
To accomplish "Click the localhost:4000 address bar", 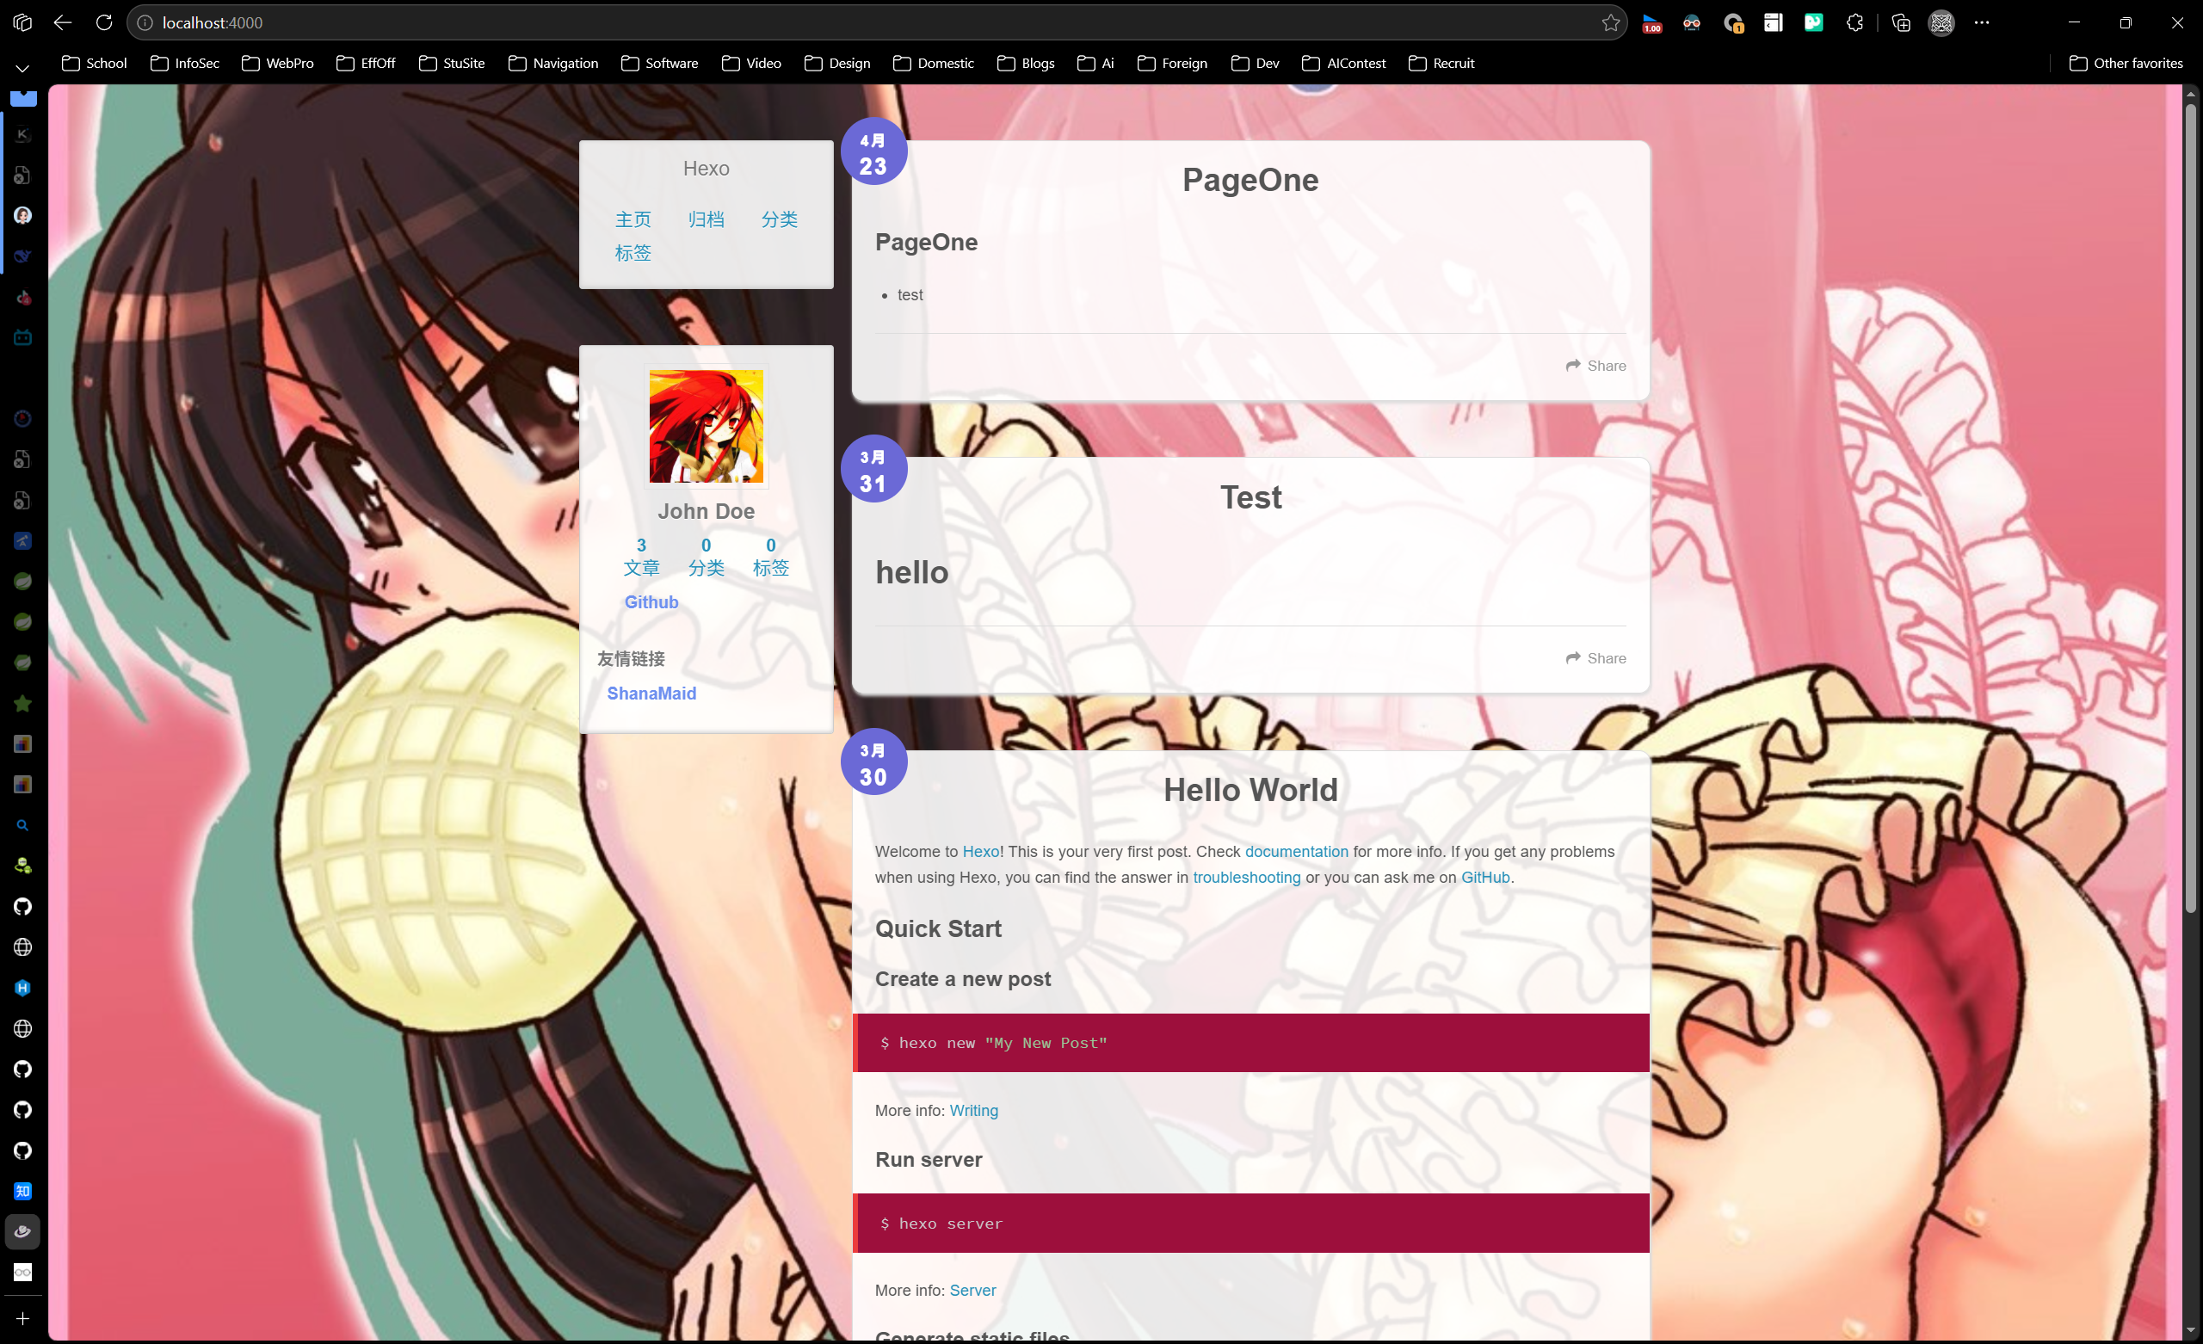I will [805, 22].
